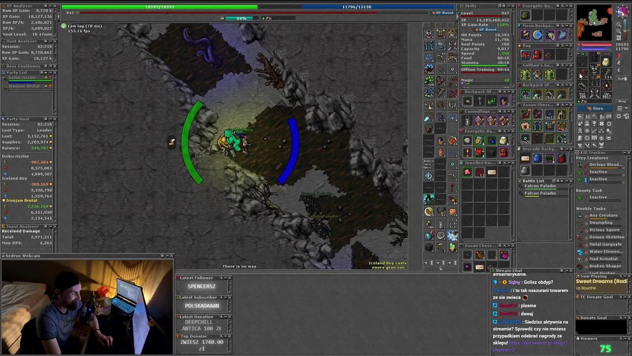The width and height of the screenshot is (632, 356).
Task: Select the first green armor in Galthen's Satchel
Action: click(525, 74)
